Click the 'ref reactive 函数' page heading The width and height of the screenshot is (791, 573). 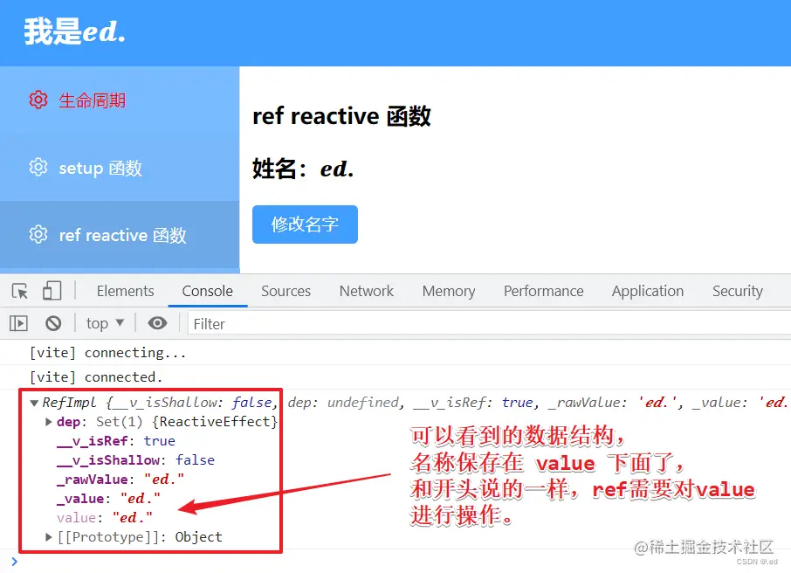(x=341, y=116)
